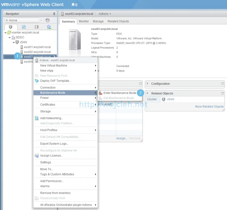Viewport: 227px width, 210px height.
Task: Click the Home navigation breadcrumb arrow
Action: pyautogui.click(x=6, y=20)
